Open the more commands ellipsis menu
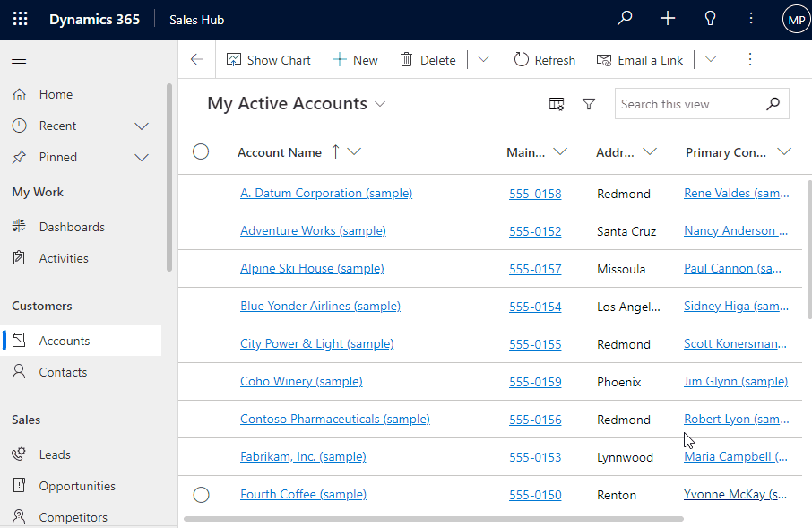The image size is (812, 528). pos(750,60)
